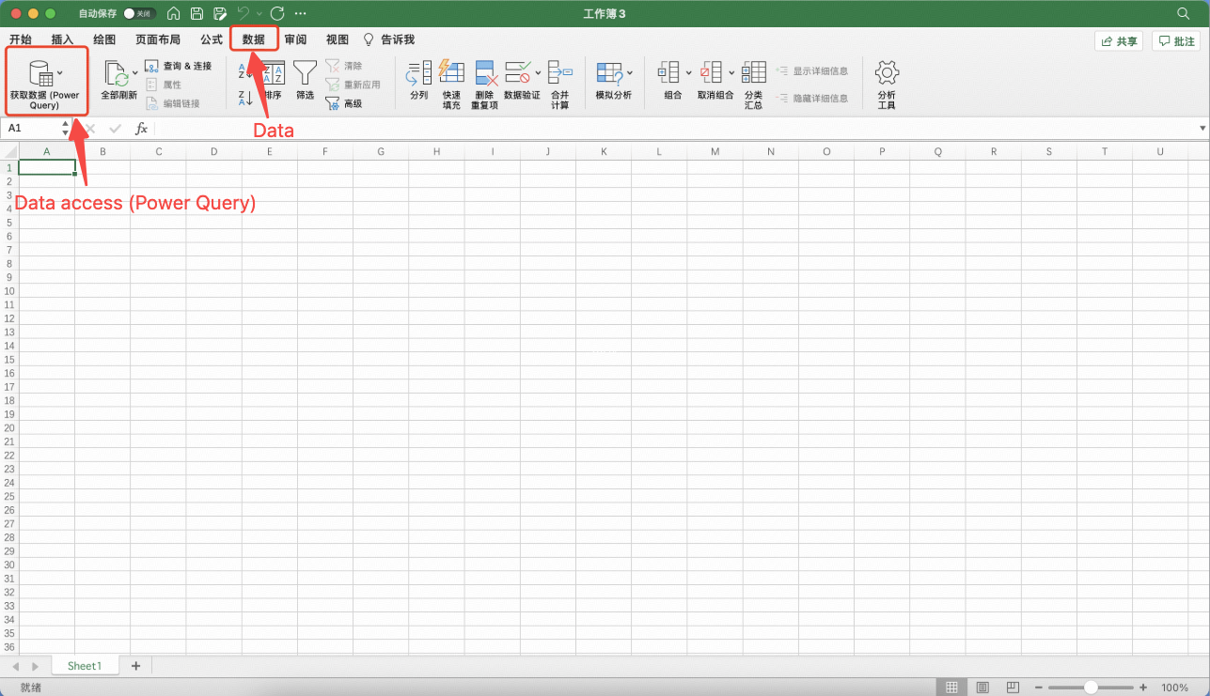
Task: Run 快速填充 flash fill
Action: (x=452, y=85)
